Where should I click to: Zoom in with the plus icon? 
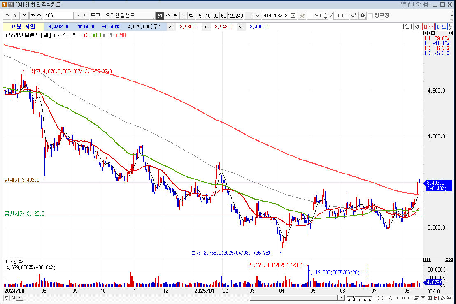[x=384, y=298]
